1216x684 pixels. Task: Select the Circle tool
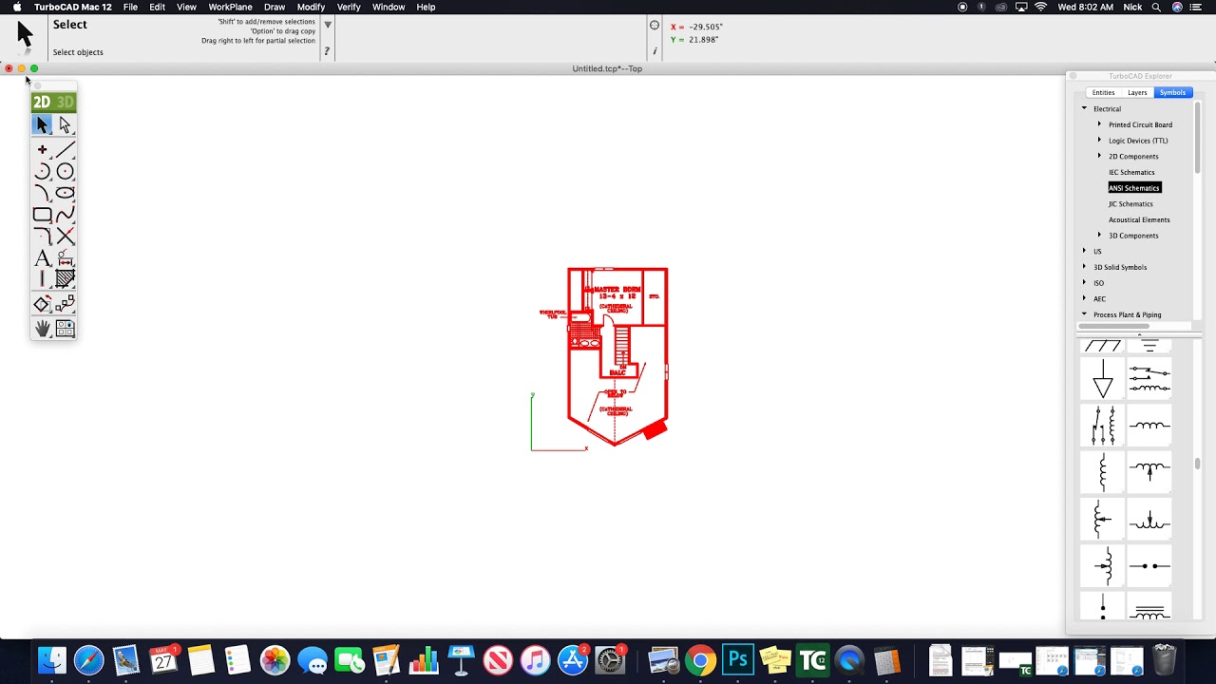[65, 171]
